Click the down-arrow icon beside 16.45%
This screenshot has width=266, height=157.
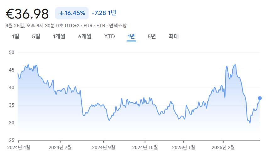click(62, 13)
